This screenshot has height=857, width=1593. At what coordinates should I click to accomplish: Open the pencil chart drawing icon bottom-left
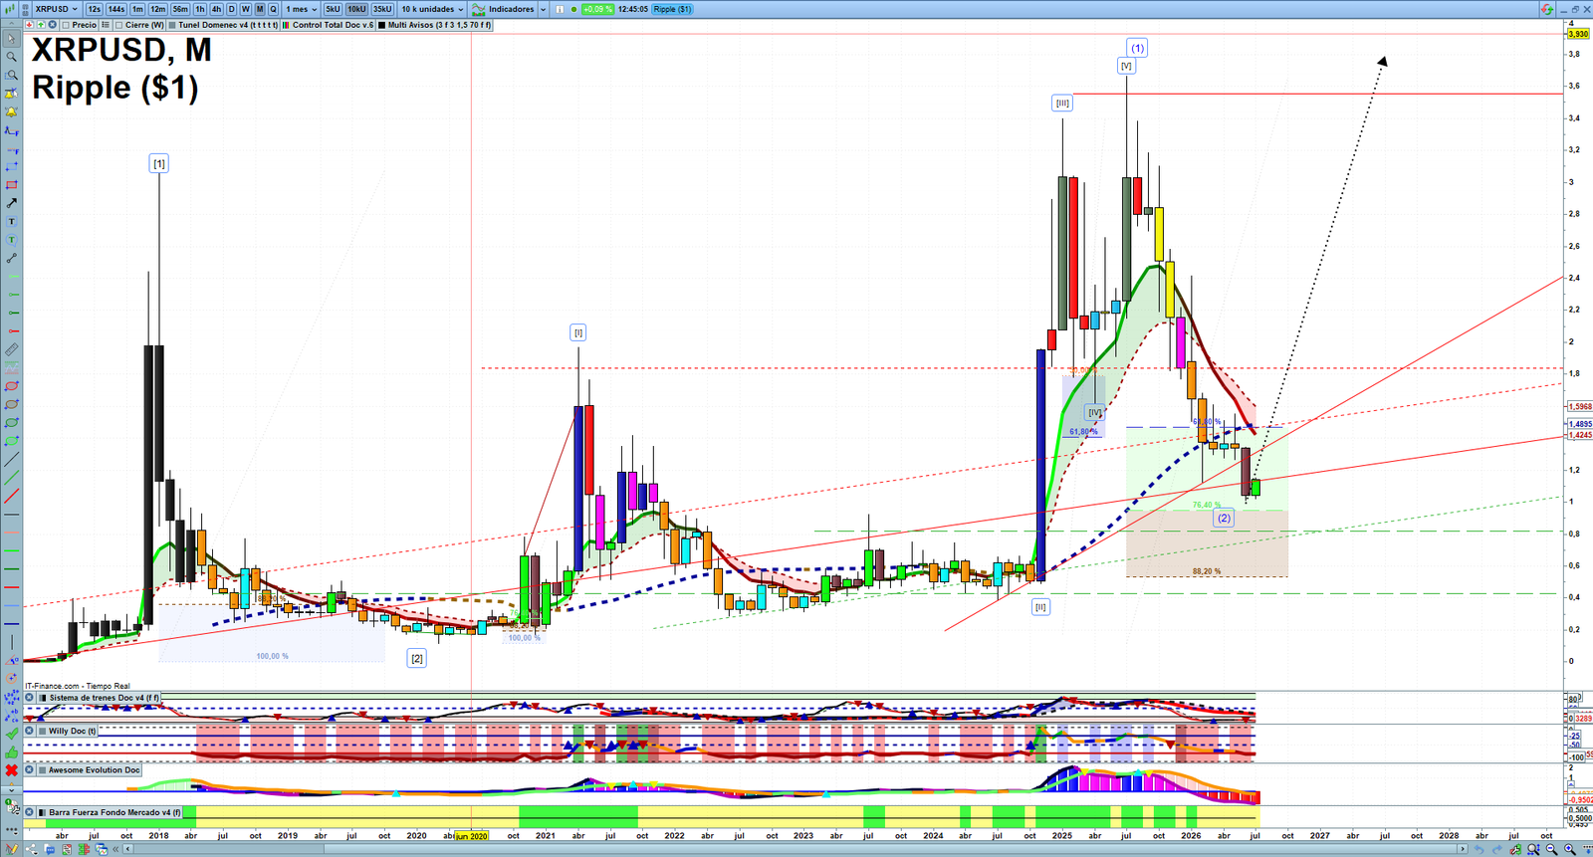coord(12,849)
